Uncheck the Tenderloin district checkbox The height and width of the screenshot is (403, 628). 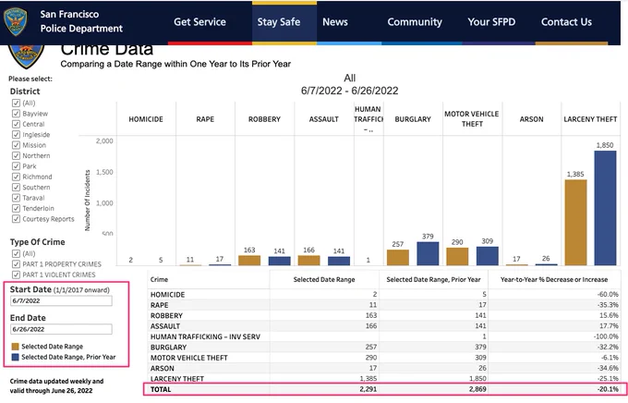pyautogui.click(x=16, y=208)
